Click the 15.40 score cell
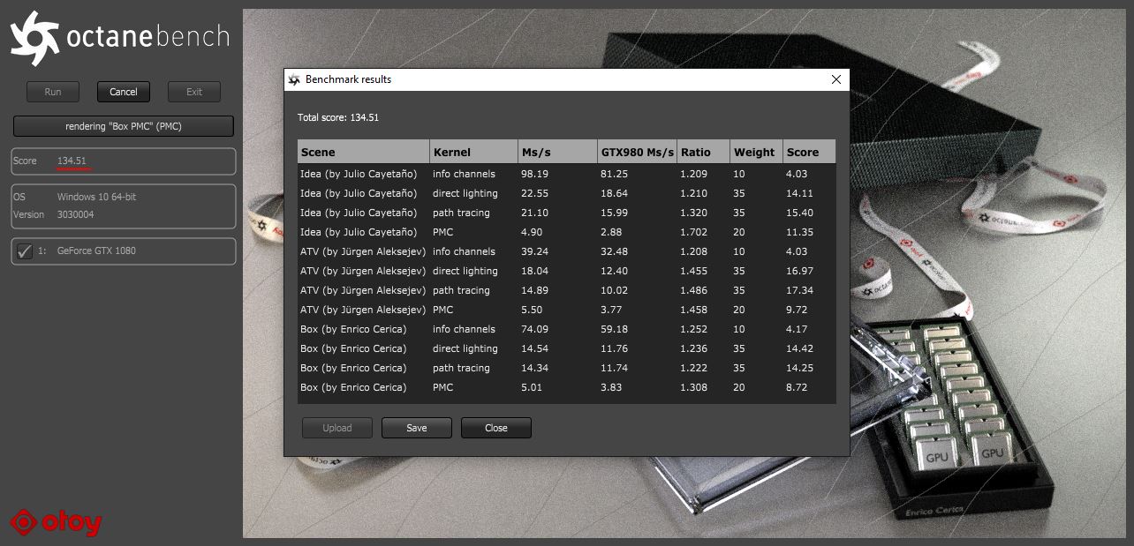The height and width of the screenshot is (546, 1134). click(x=799, y=213)
